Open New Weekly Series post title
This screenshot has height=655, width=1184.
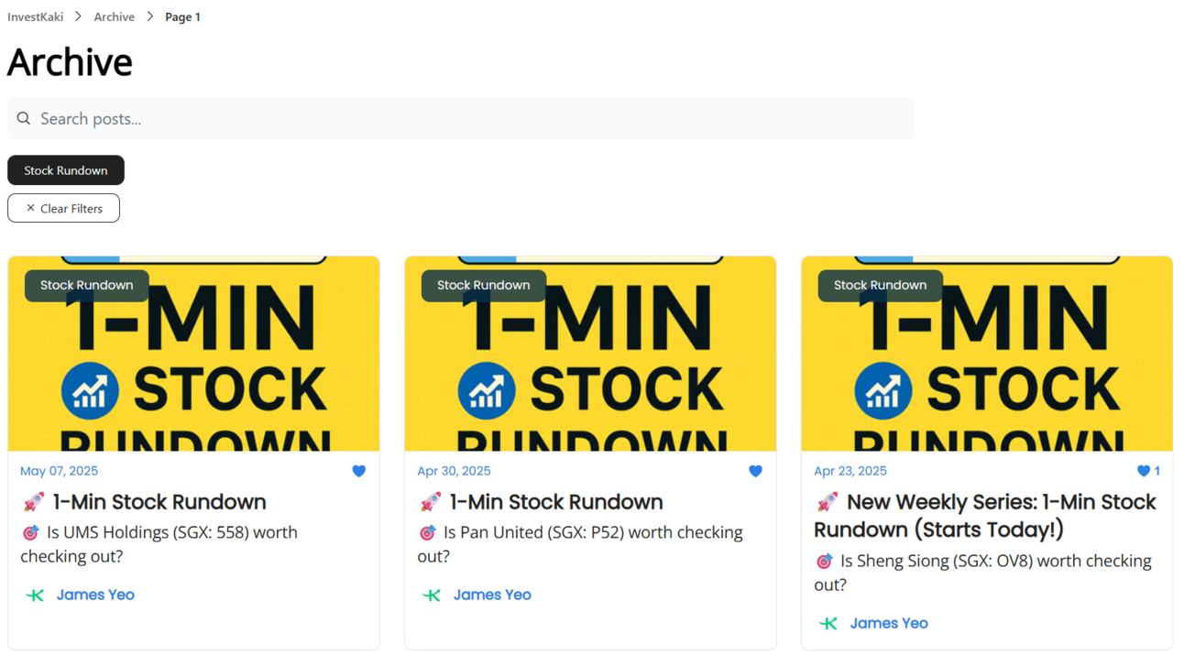(985, 516)
